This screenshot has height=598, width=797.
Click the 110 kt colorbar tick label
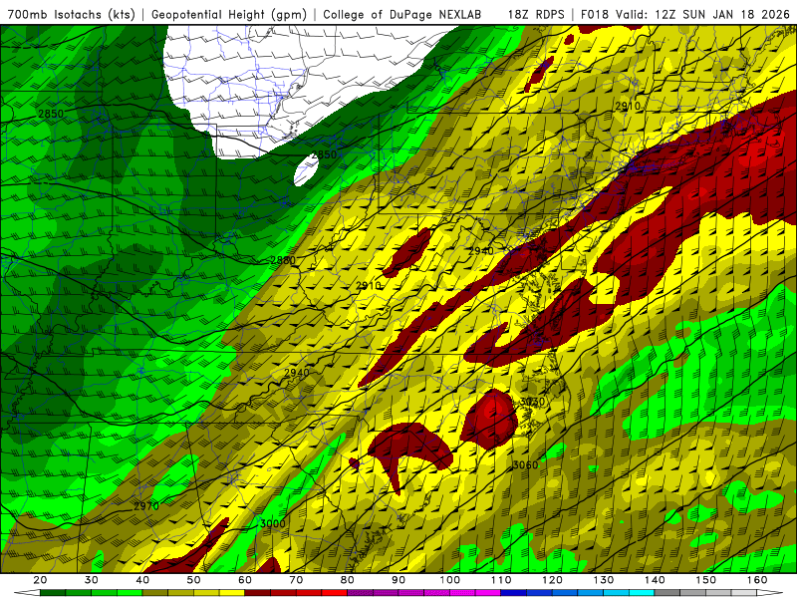click(501, 580)
